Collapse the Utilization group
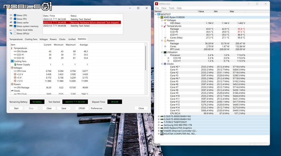 (x=162, y=52)
